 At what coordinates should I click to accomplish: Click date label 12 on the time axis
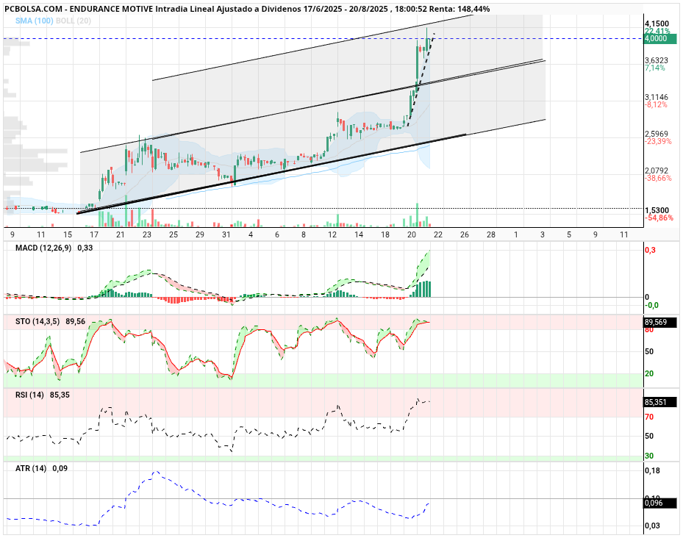(332, 234)
